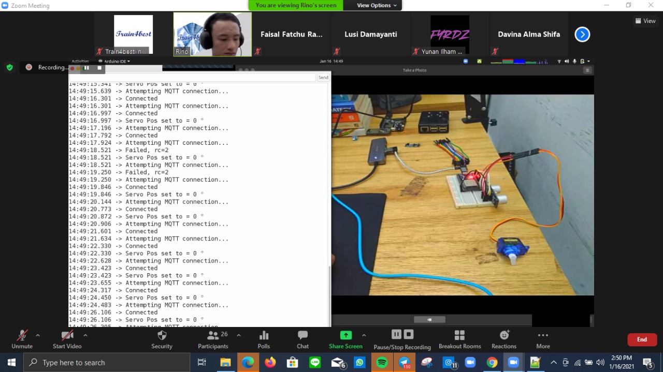The height and width of the screenshot is (372, 663).
Task: Expand the View Options dropdown
Action: tap(377, 5)
